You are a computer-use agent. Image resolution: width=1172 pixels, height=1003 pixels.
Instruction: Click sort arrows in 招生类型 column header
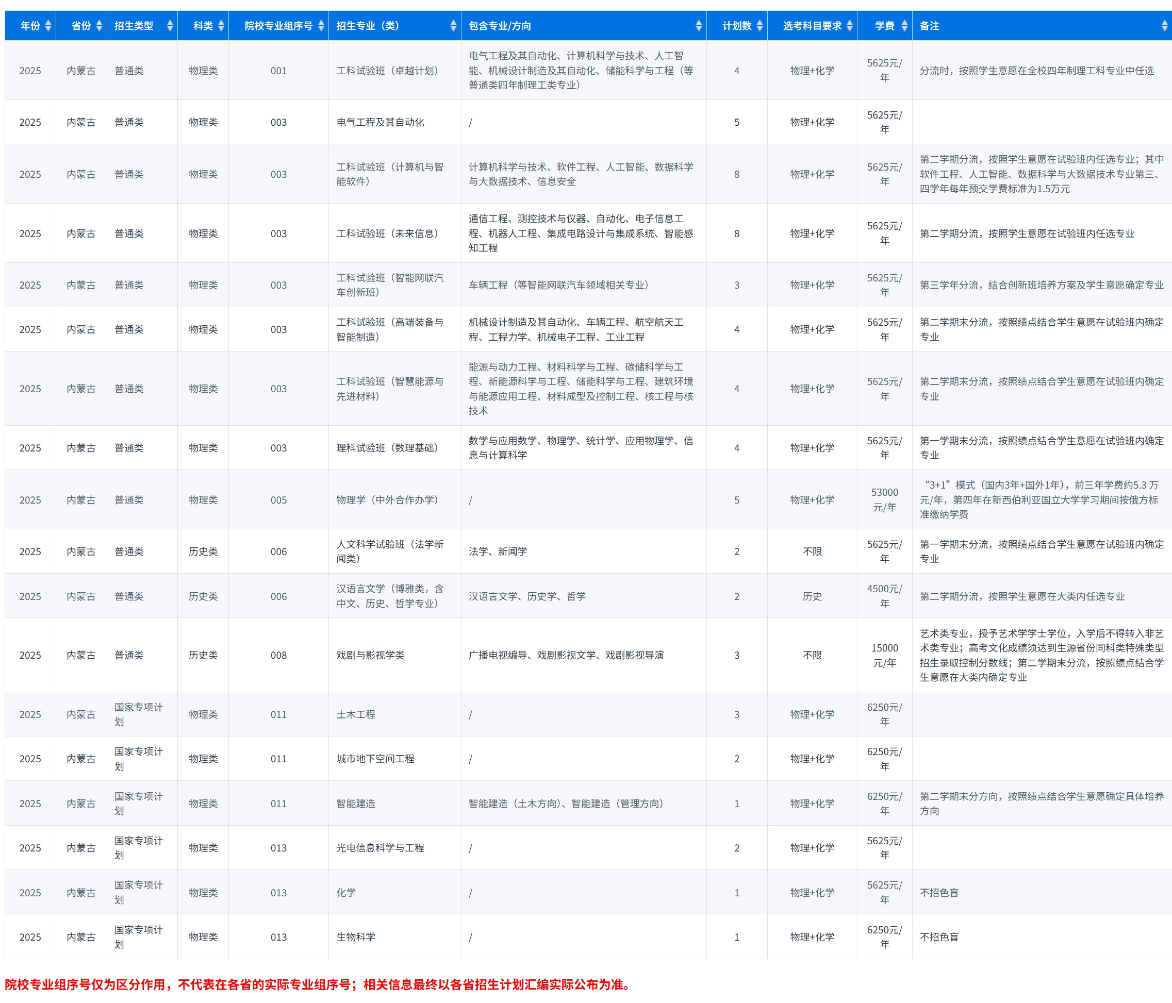click(170, 25)
